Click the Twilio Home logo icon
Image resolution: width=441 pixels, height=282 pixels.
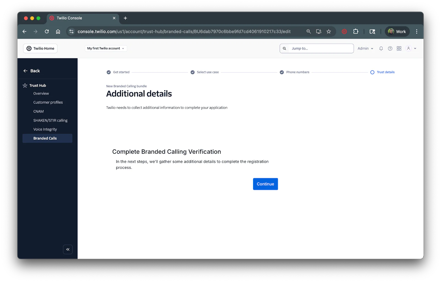(29, 48)
